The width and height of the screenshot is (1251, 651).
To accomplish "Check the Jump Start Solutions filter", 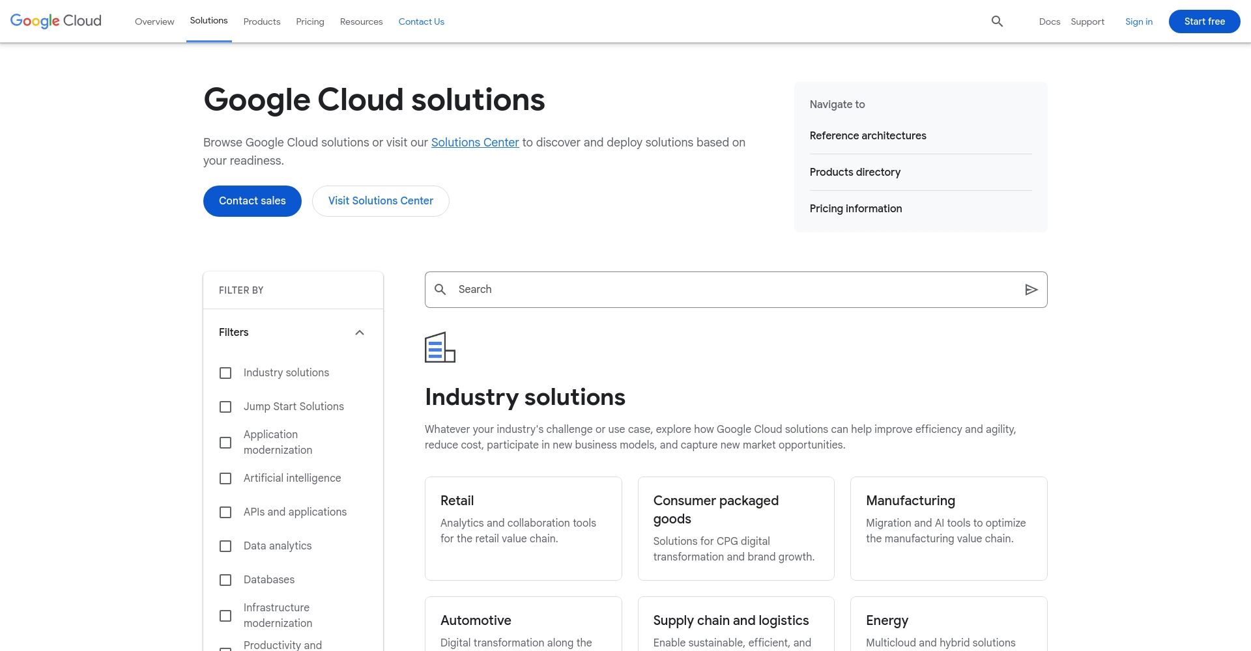I will click(x=225, y=407).
